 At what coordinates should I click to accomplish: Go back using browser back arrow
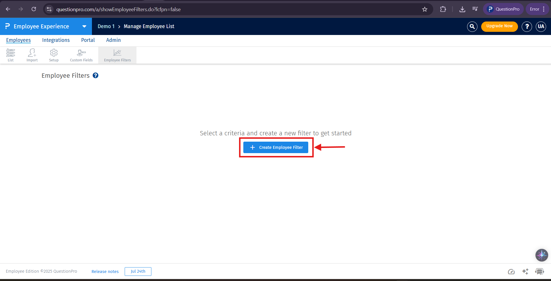(x=8, y=9)
